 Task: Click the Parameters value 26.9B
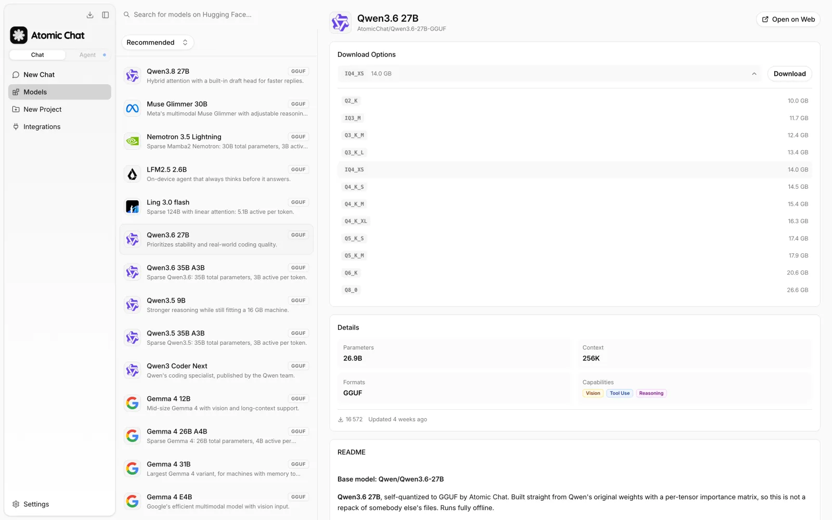[353, 358]
